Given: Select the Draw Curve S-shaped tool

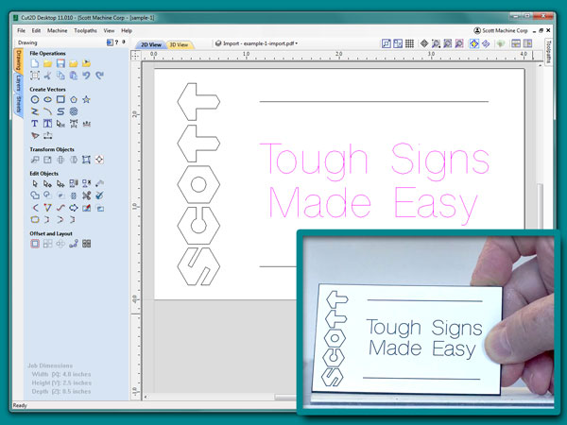Looking at the screenshot, I should pyautogui.click(x=60, y=111).
